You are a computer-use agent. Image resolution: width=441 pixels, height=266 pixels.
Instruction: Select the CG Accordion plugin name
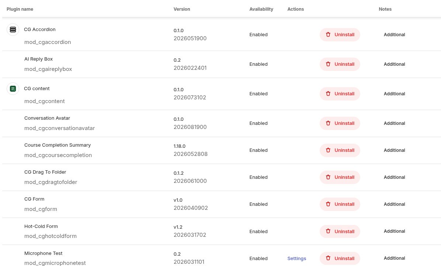(x=40, y=29)
